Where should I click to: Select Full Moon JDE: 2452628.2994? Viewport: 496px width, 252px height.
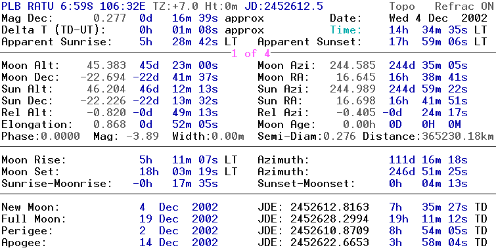coord(313,219)
